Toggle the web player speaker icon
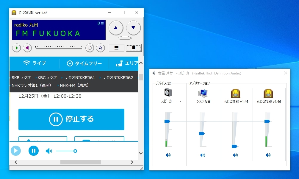Viewport: 299px width, 179px height. click(x=49, y=151)
